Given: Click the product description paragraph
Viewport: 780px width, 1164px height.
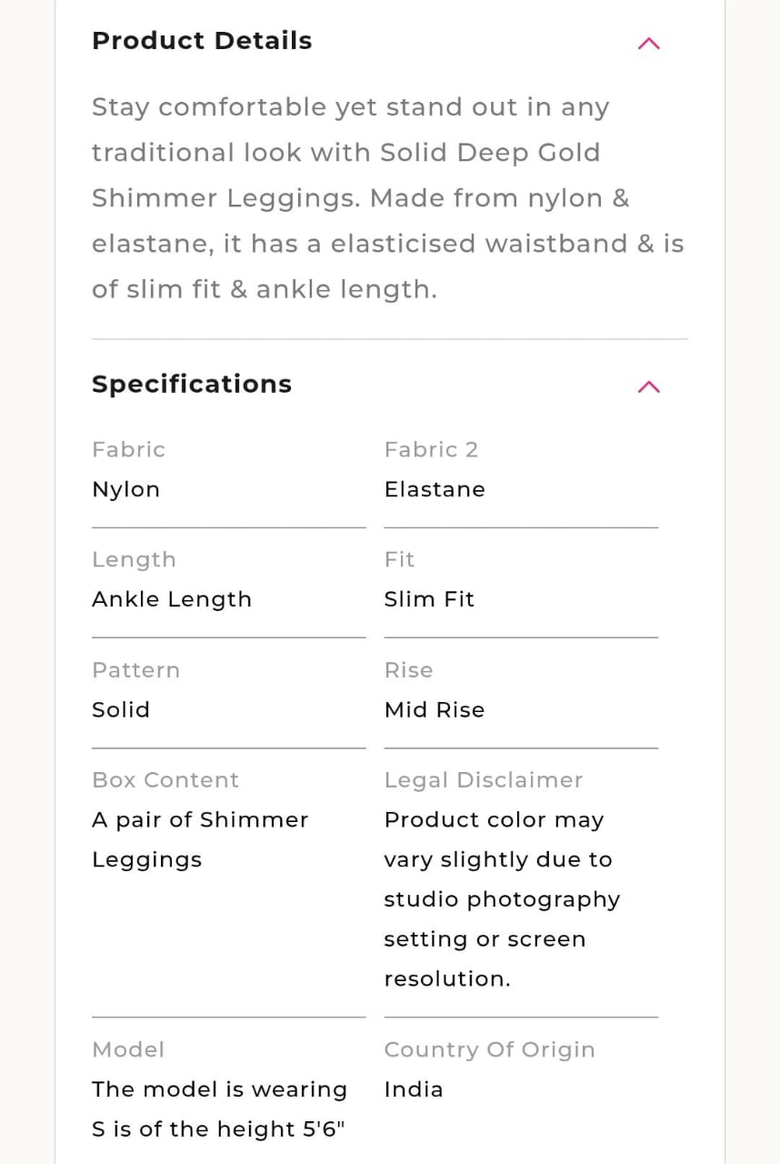Looking at the screenshot, I should point(387,198).
